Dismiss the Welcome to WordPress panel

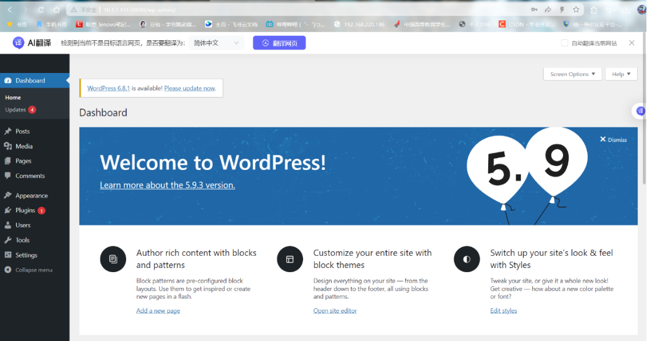[x=613, y=140]
